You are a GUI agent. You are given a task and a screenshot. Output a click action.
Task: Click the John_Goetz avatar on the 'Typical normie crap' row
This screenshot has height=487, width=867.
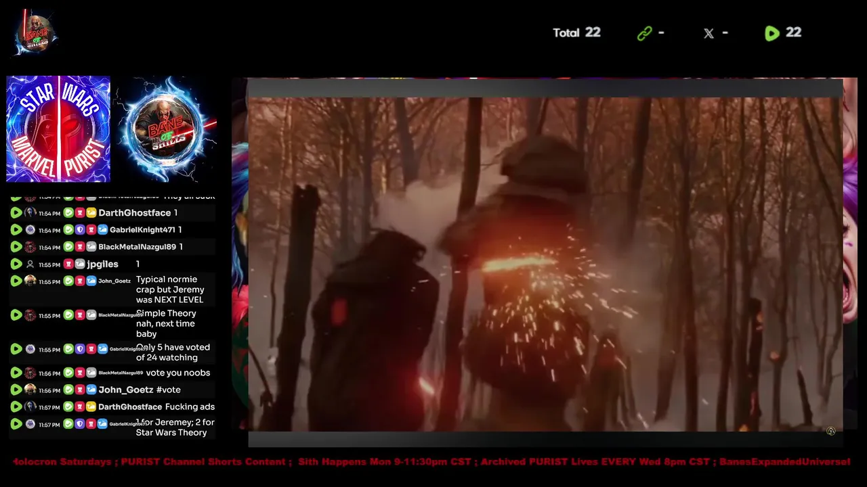(x=30, y=281)
